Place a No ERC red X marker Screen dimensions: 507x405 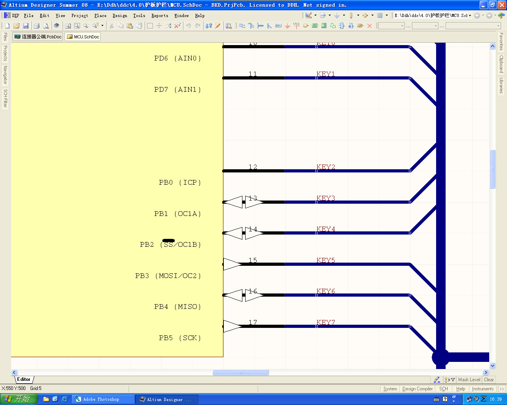pos(369,26)
